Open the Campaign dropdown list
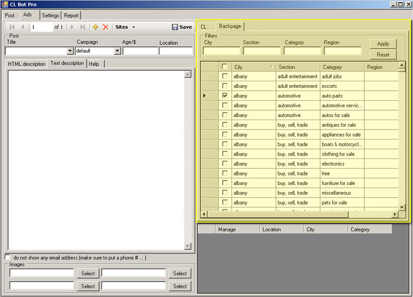Image resolution: width=413 pixels, height=297 pixels. [x=117, y=51]
